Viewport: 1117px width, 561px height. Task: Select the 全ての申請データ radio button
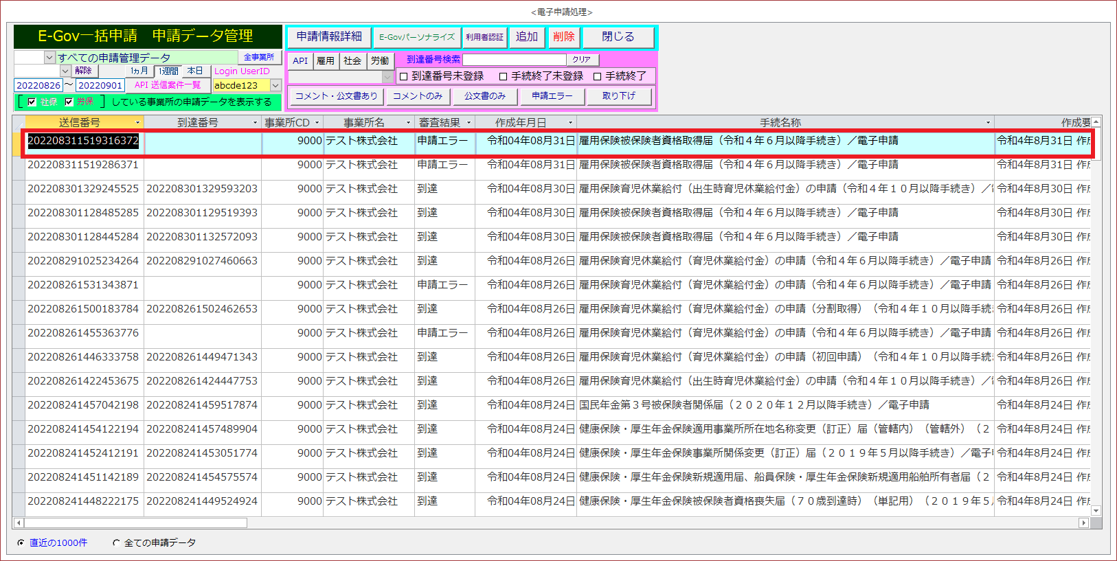click(116, 542)
